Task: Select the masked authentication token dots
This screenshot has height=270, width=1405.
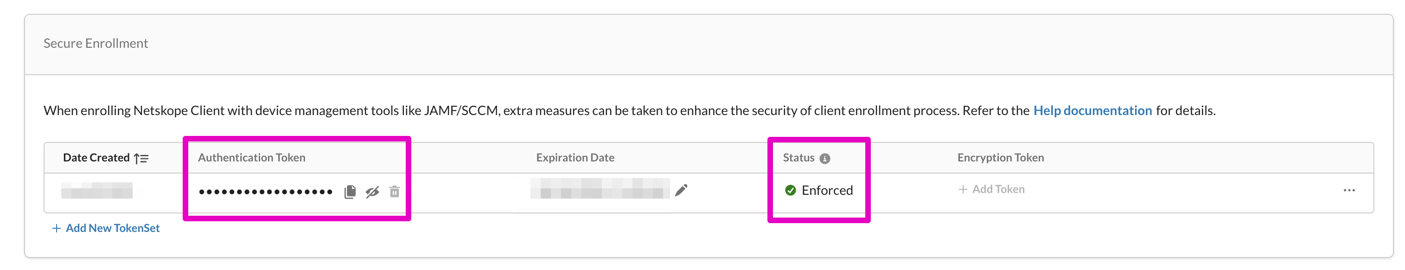Action: [266, 192]
